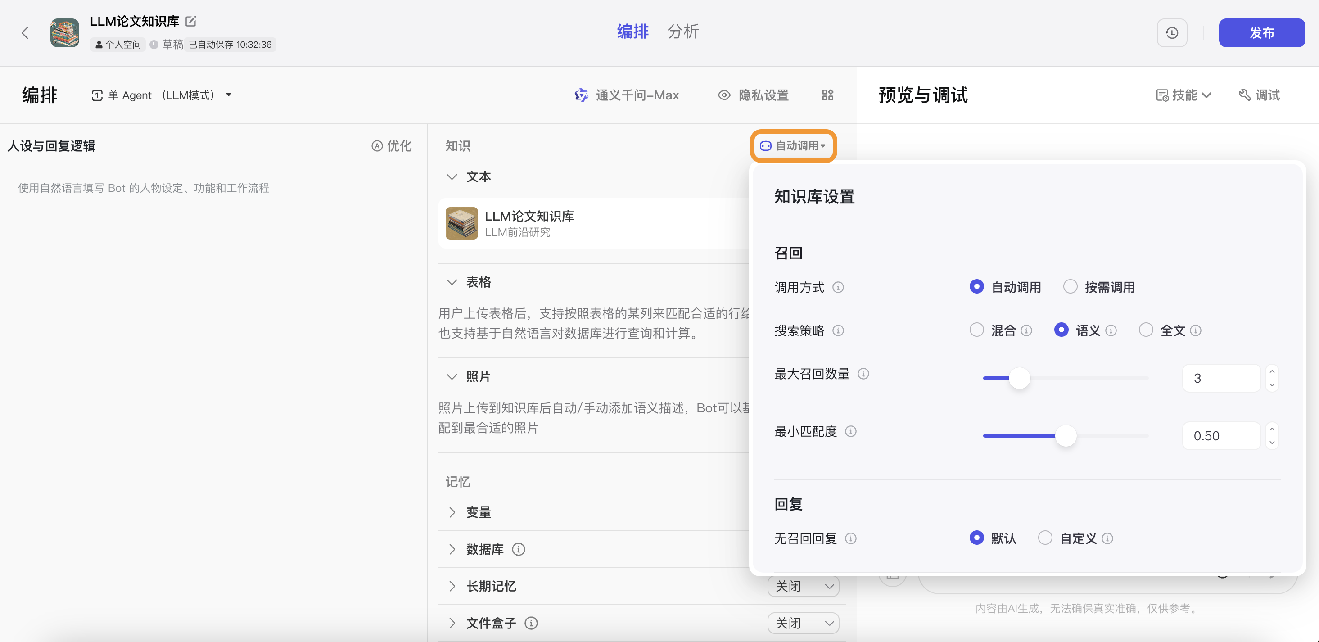The image size is (1319, 642).
Task: Choose 自定义 for 无召回回复
Action: coord(1045,538)
